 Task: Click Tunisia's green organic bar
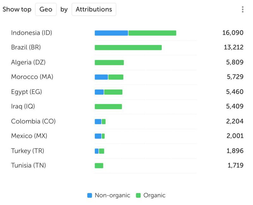tap(99, 166)
